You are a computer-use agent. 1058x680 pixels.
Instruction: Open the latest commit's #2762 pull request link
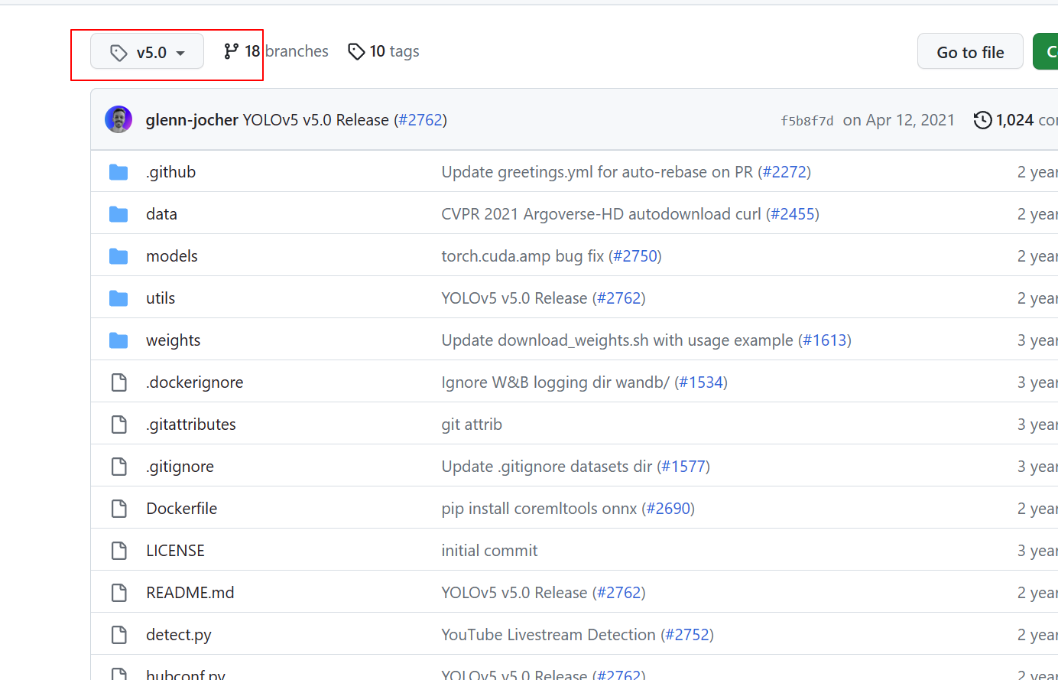[420, 120]
